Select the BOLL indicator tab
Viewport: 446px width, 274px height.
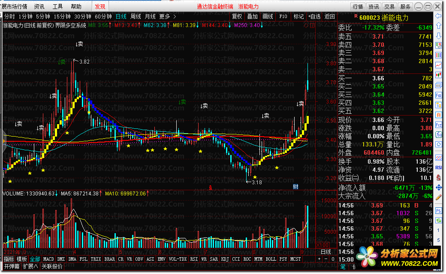(271, 259)
